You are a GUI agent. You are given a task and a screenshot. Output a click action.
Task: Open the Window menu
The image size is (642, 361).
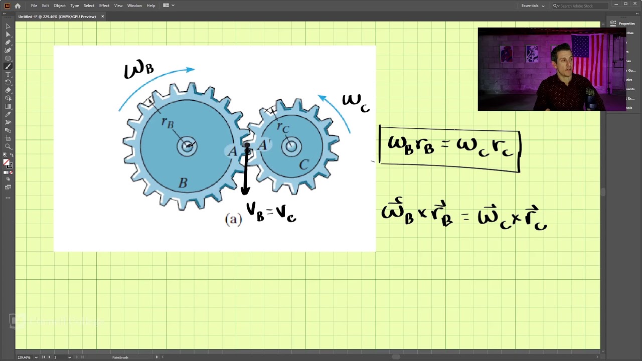click(x=134, y=6)
